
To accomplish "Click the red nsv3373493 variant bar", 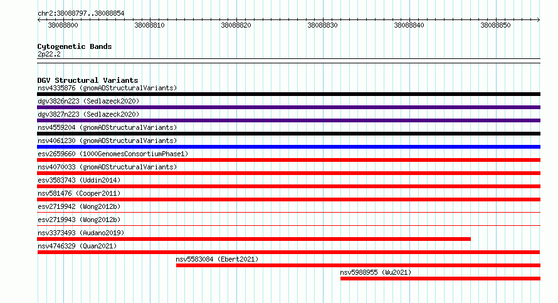I will [x=254, y=239].
